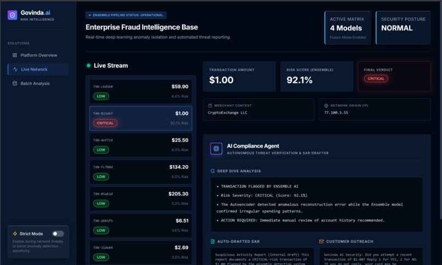Click the 6.3% Risk value

coord(180,150)
